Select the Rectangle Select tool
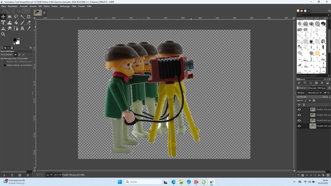Viewport: 331px width, 186px height. (x=10, y=17)
